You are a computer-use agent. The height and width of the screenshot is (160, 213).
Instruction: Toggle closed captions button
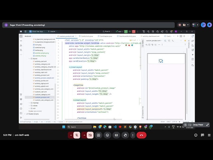point(116,135)
